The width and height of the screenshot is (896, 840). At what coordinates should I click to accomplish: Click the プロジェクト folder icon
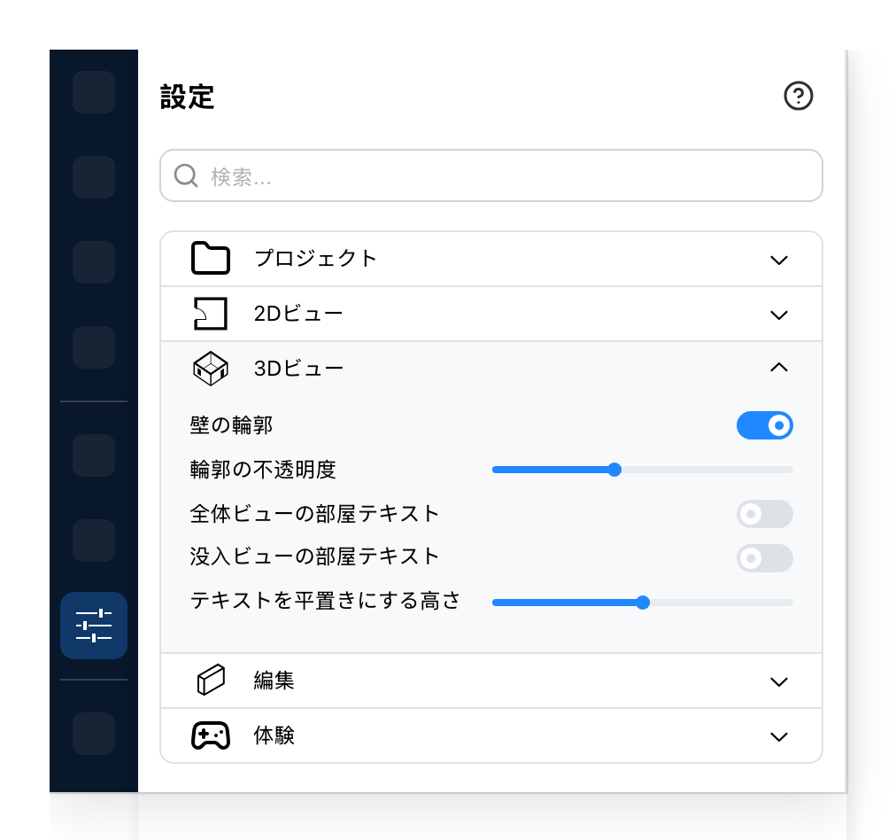211,259
